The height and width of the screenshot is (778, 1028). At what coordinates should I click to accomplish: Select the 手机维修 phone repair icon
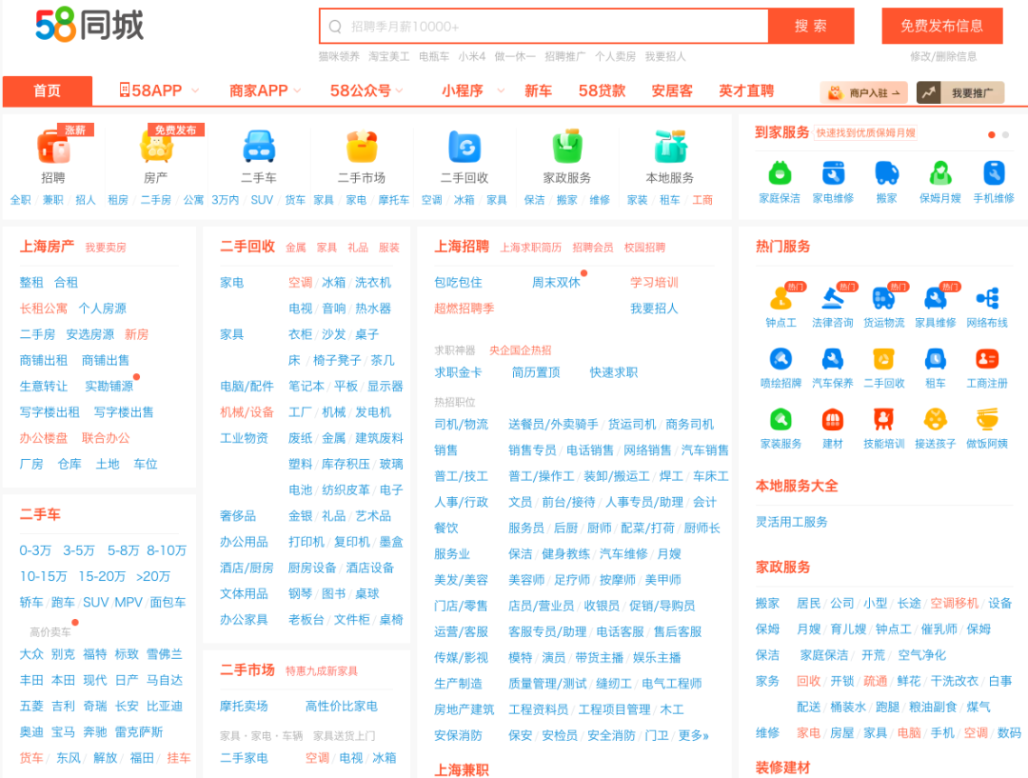(x=994, y=173)
